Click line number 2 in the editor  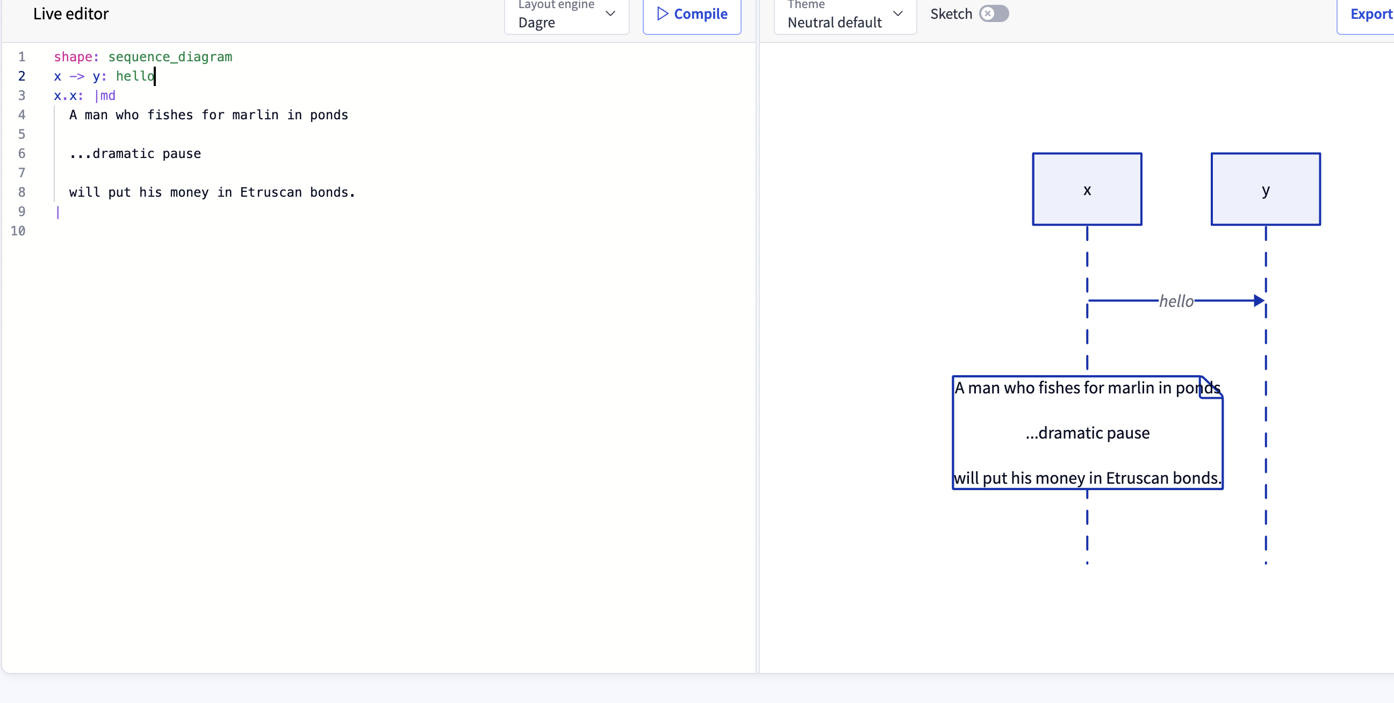click(x=21, y=76)
